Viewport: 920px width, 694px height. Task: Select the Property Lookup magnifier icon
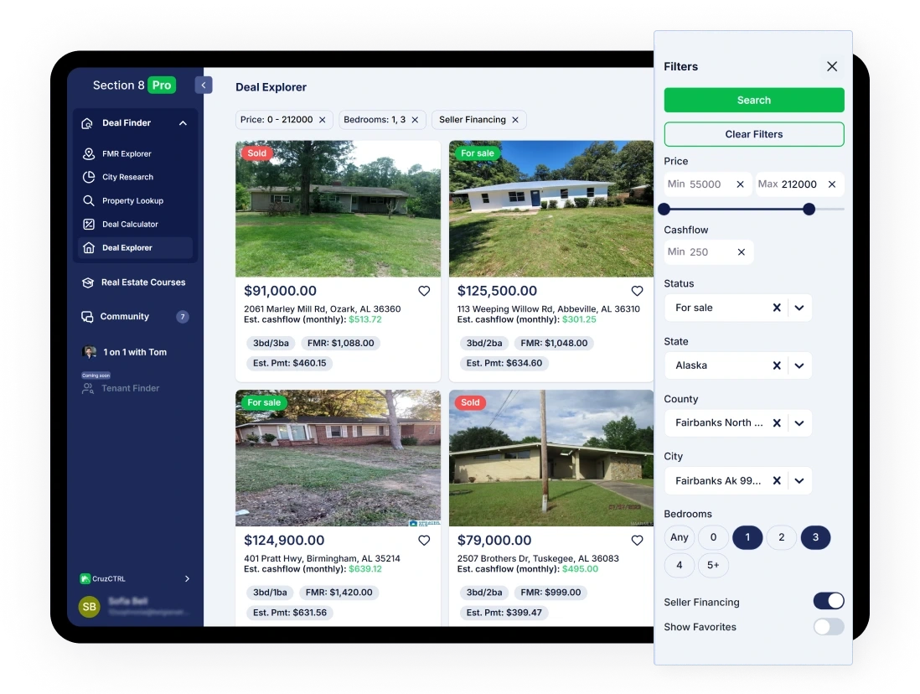click(87, 200)
